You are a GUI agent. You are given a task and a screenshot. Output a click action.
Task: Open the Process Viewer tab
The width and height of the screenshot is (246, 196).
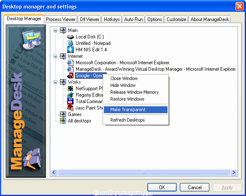point(60,19)
